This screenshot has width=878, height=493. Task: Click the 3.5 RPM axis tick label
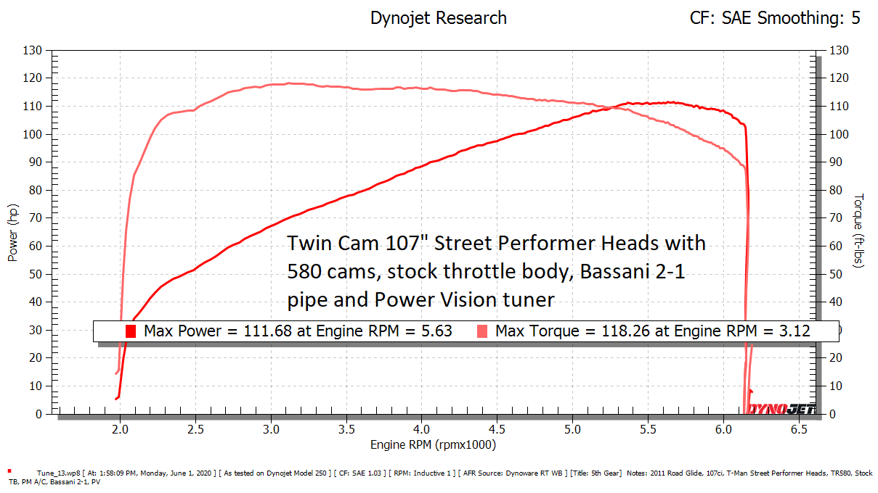(x=346, y=430)
